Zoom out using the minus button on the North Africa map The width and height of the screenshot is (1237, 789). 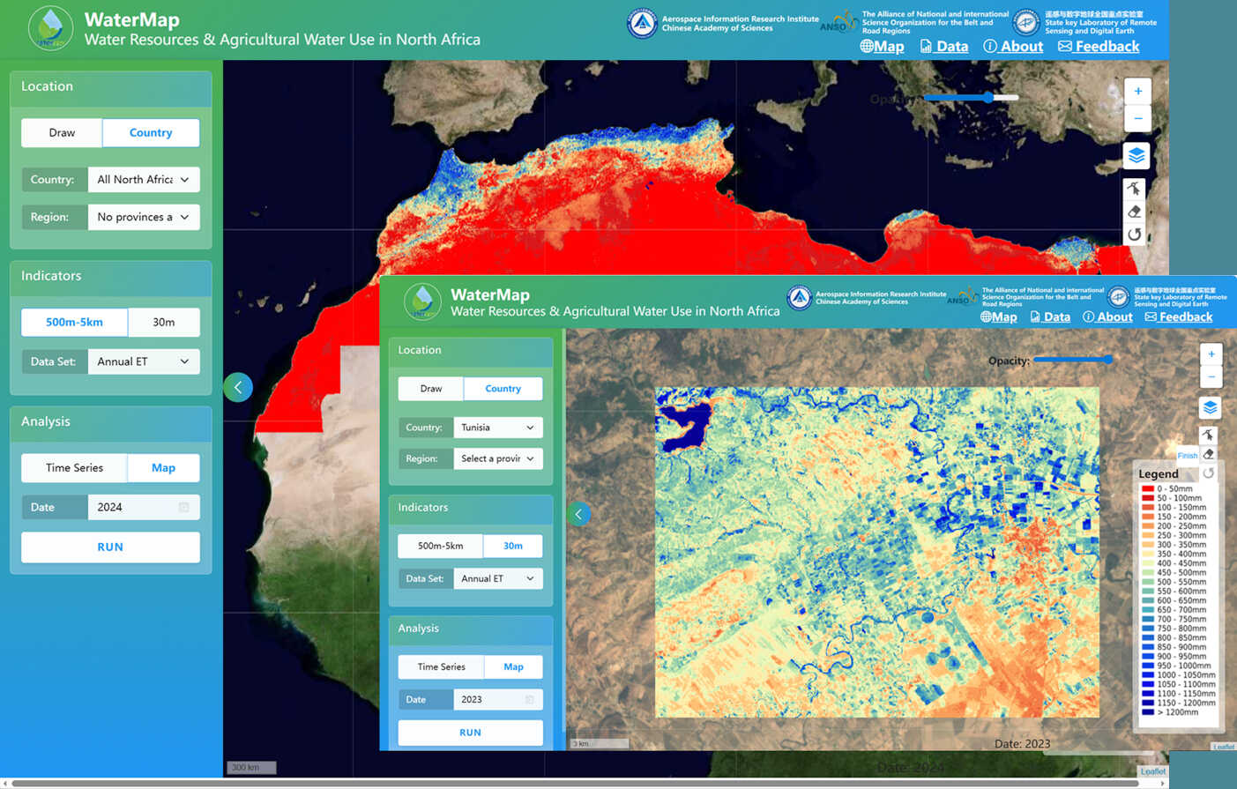1137,118
